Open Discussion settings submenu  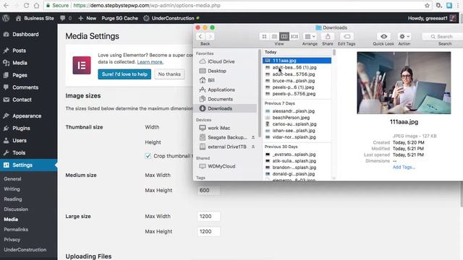(x=16, y=209)
